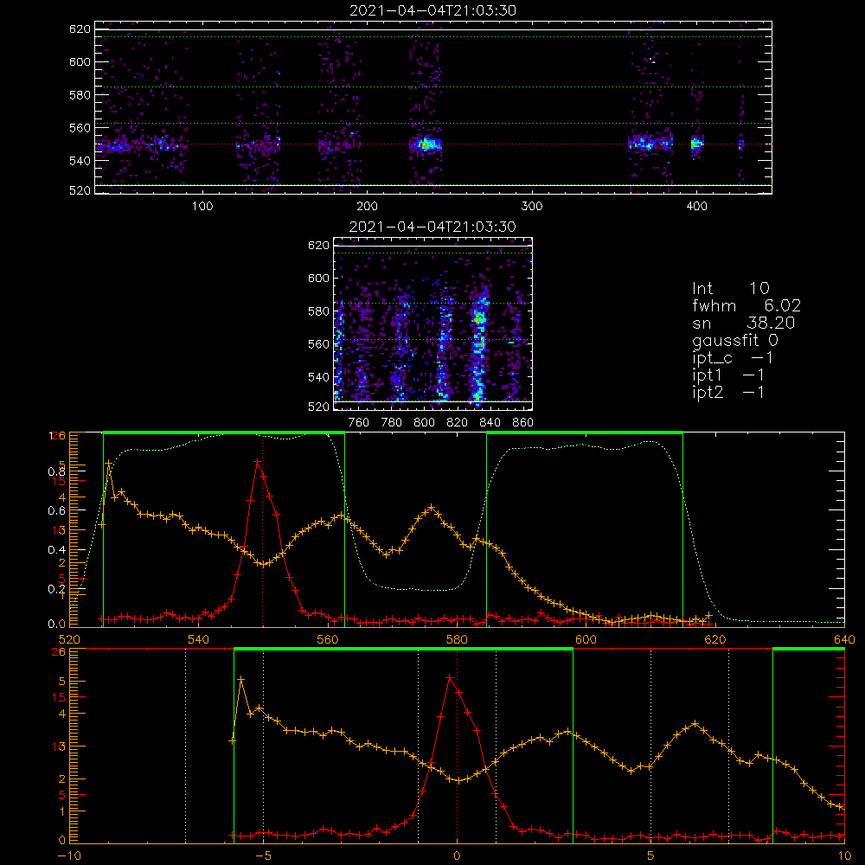Screen dimensions: 865x865
Task: Click the "640" x-axis label of the profile plot
Action: point(844,639)
